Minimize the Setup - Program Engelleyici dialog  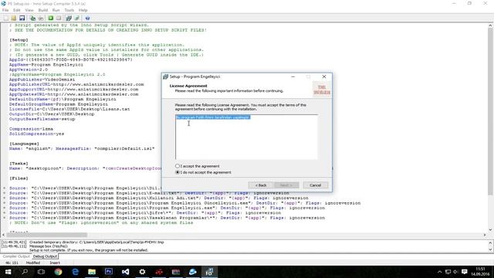[x=293, y=76]
